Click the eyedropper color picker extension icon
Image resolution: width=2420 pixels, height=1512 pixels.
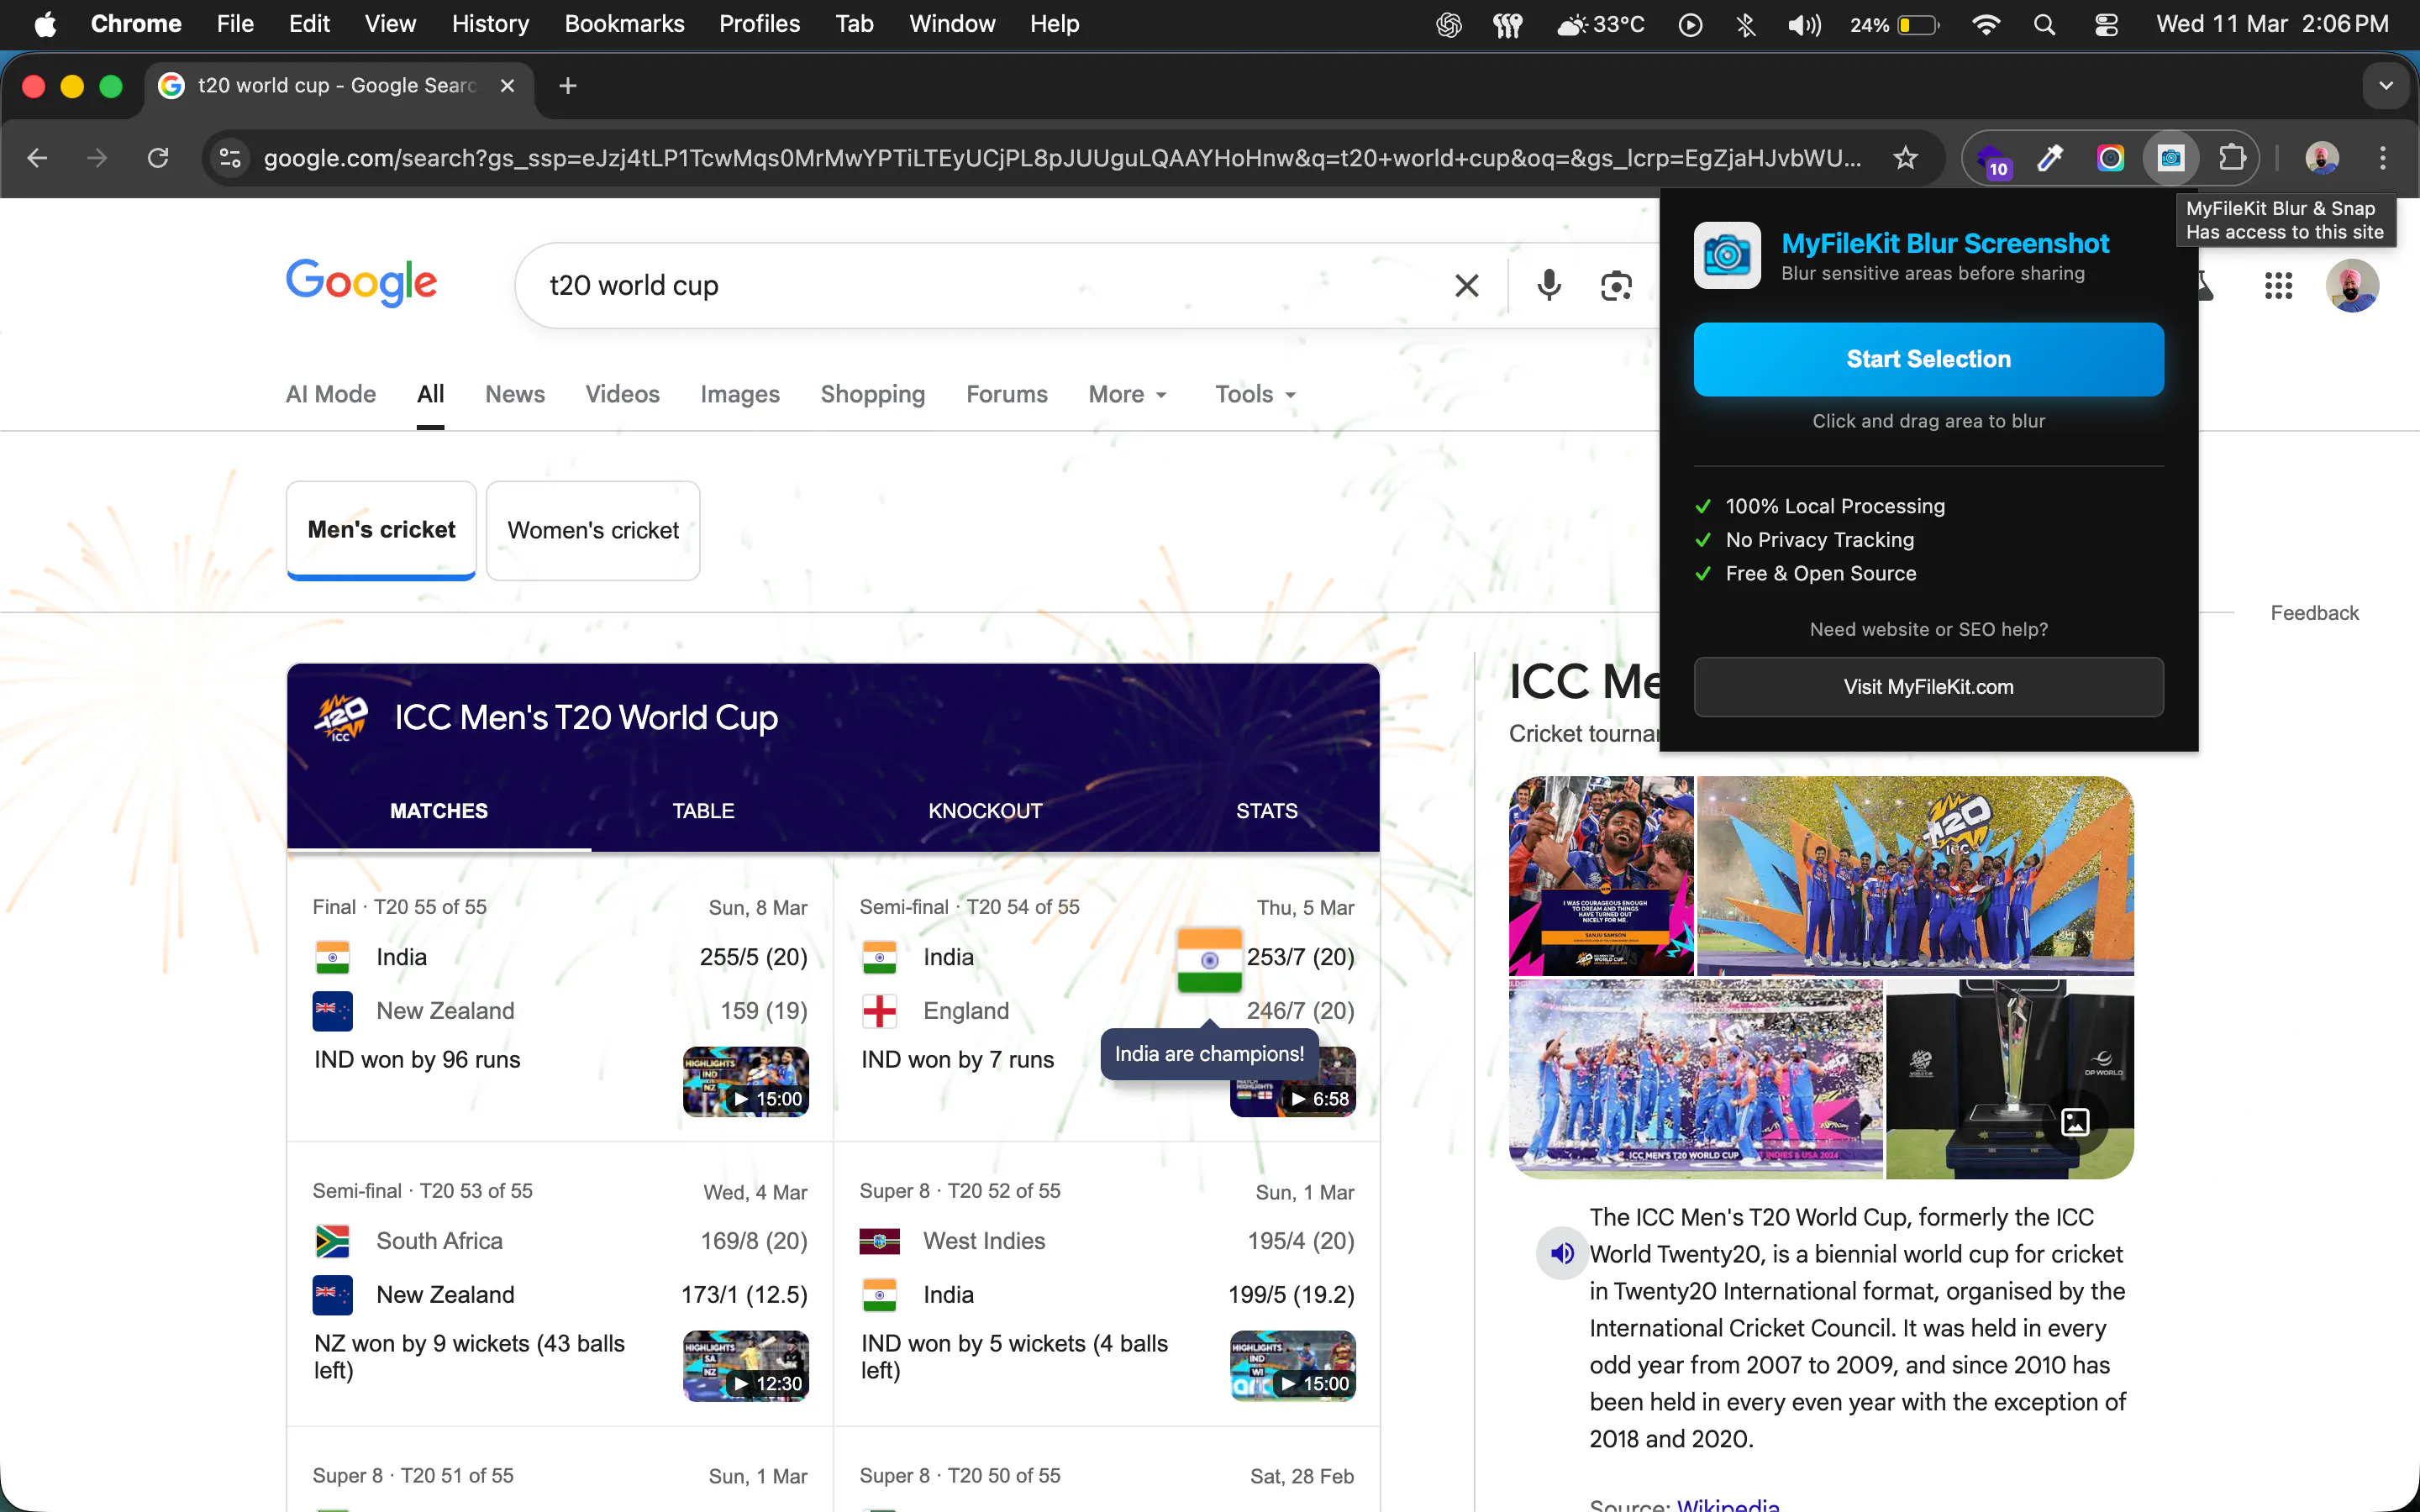point(2050,158)
